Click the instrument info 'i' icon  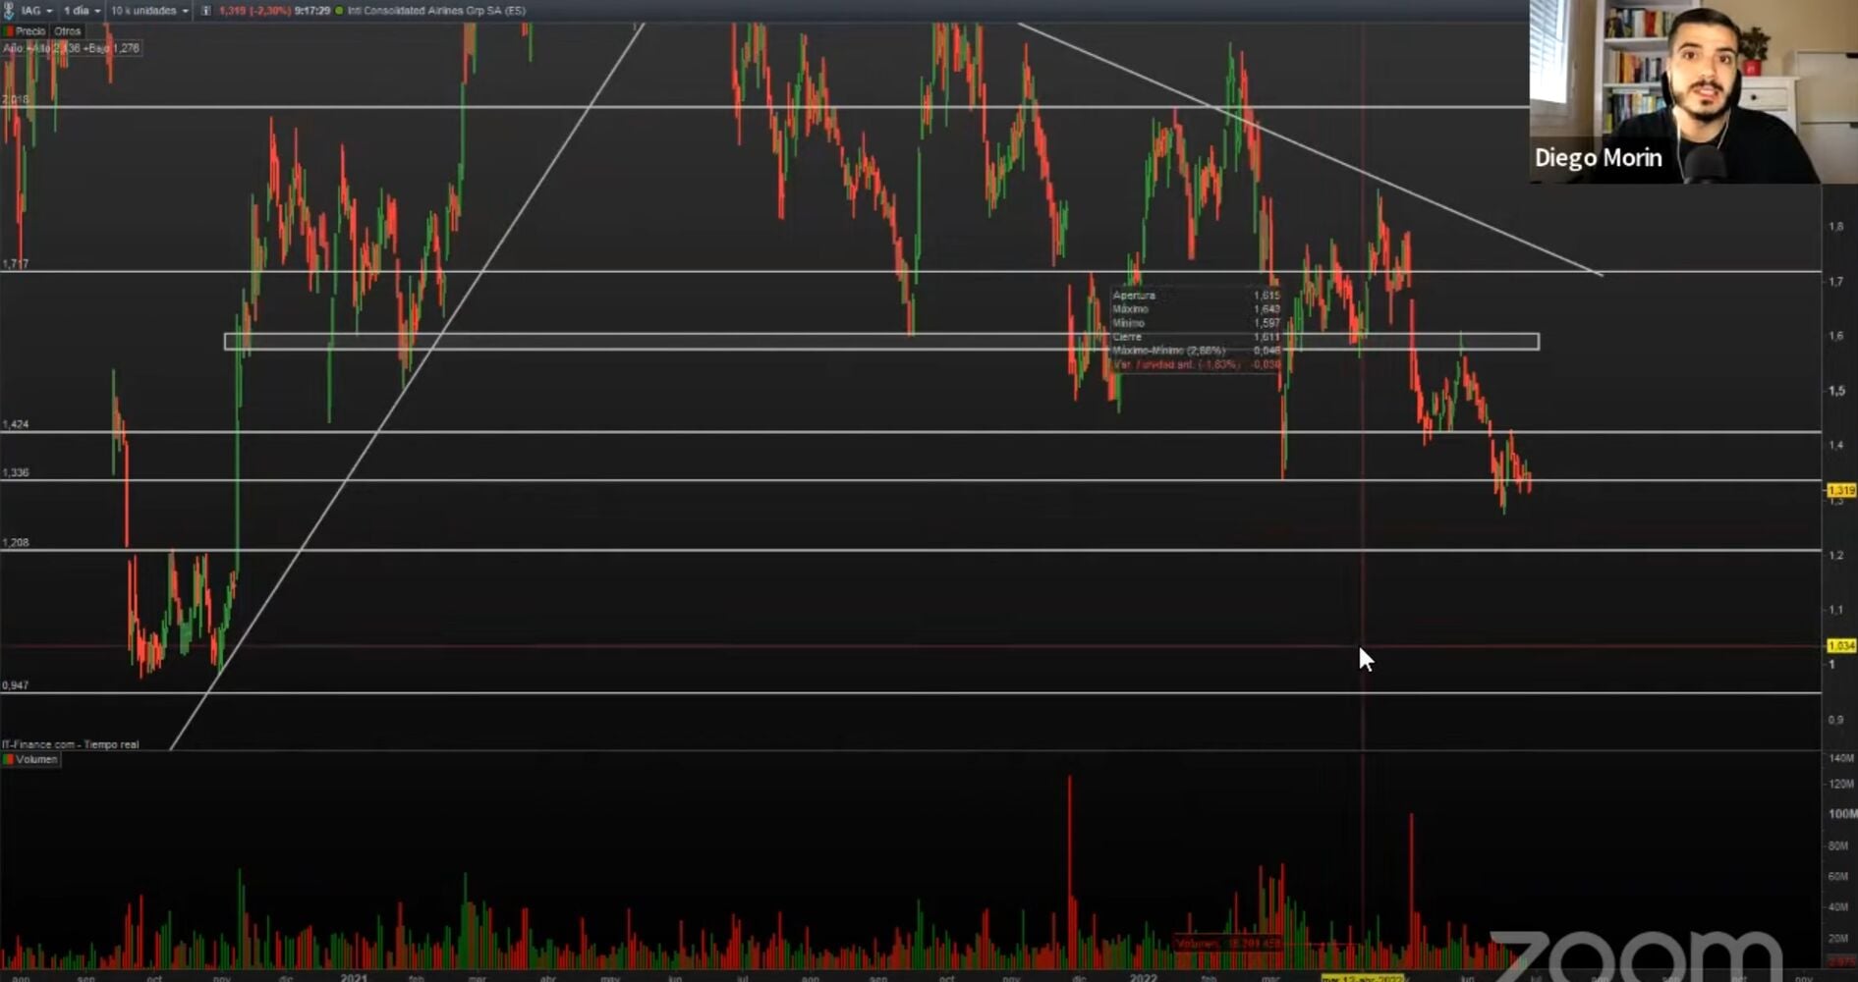pyautogui.click(x=205, y=11)
